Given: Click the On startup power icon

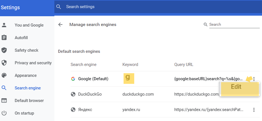Looking at the screenshot, I should pyautogui.click(x=4, y=113).
